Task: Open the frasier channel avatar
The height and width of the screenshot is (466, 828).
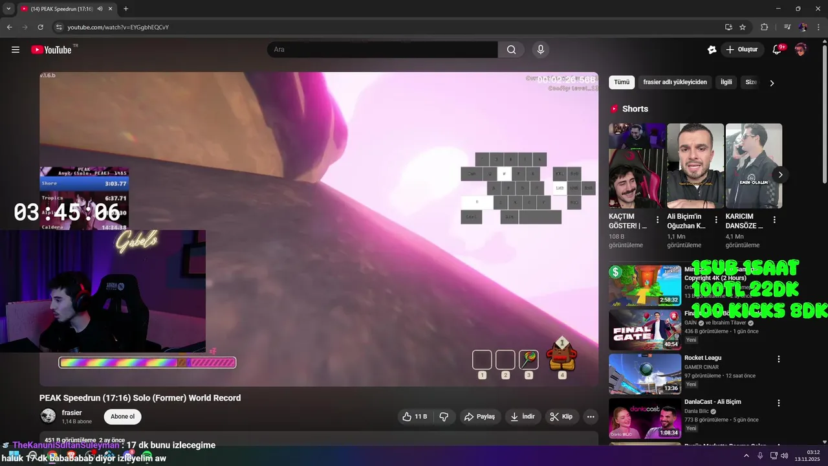Action: pyautogui.click(x=48, y=416)
